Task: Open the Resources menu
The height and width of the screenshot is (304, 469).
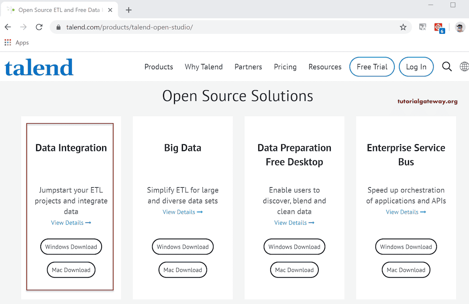Action: point(325,66)
